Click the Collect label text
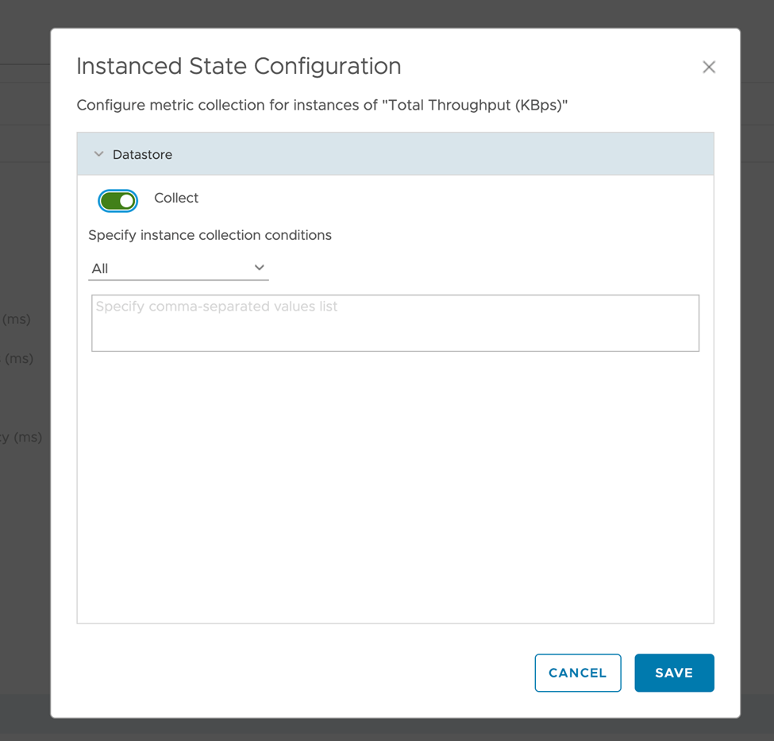The height and width of the screenshot is (741, 774). tap(176, 199)
